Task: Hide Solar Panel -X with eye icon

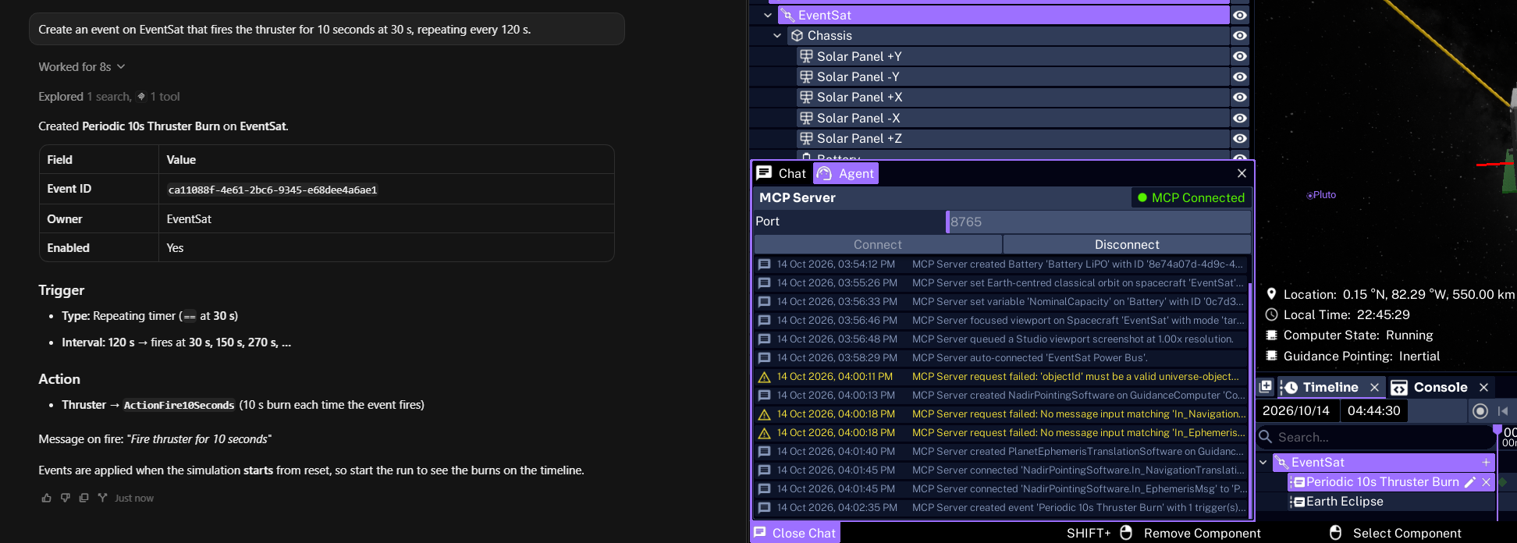Action: point(1240,118)
